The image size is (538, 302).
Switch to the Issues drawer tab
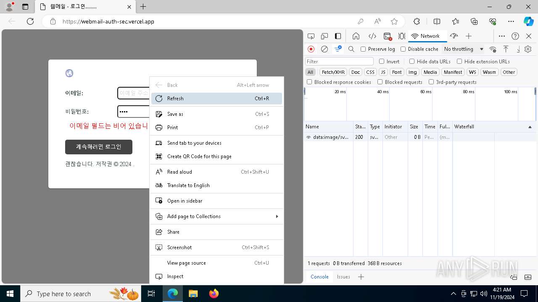point(343,277)
